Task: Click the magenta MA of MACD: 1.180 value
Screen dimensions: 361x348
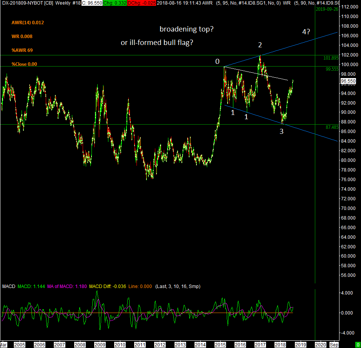Action: click(x=67, y=286)
